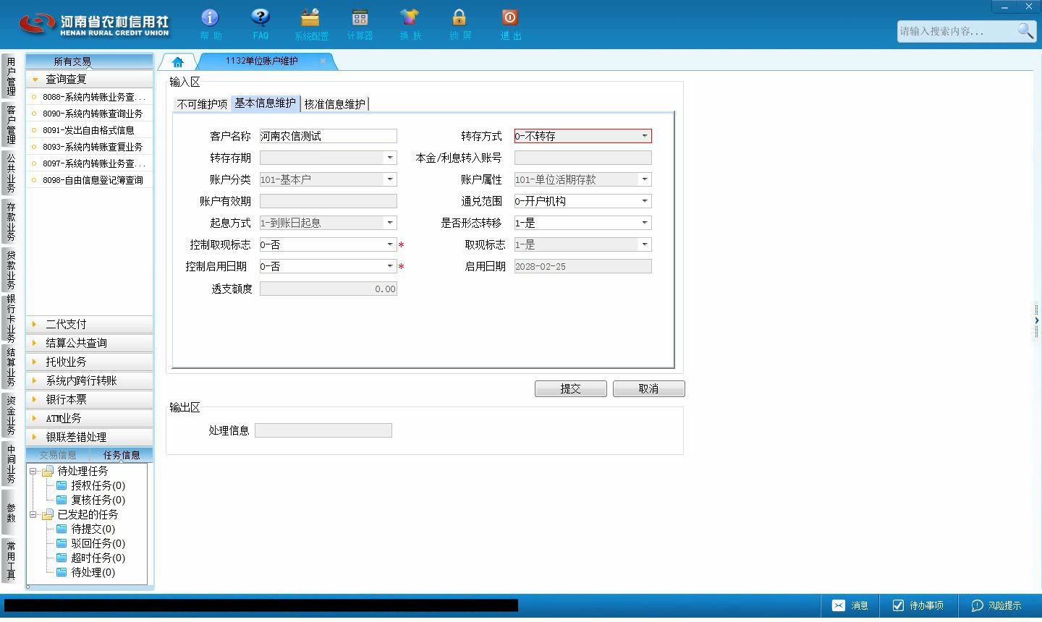
Task: Click the 所有交易 panel header
Action: tap(90, 61)
